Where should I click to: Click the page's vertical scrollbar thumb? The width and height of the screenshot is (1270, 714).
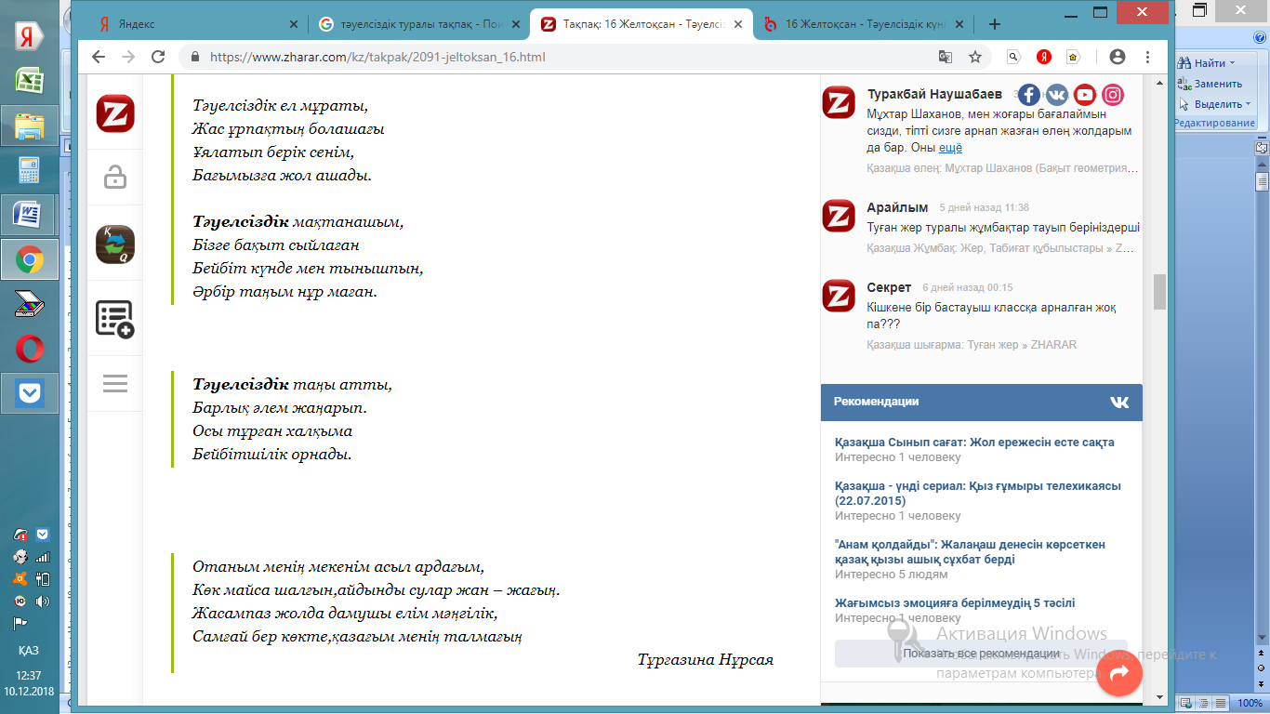[1159, 291]
